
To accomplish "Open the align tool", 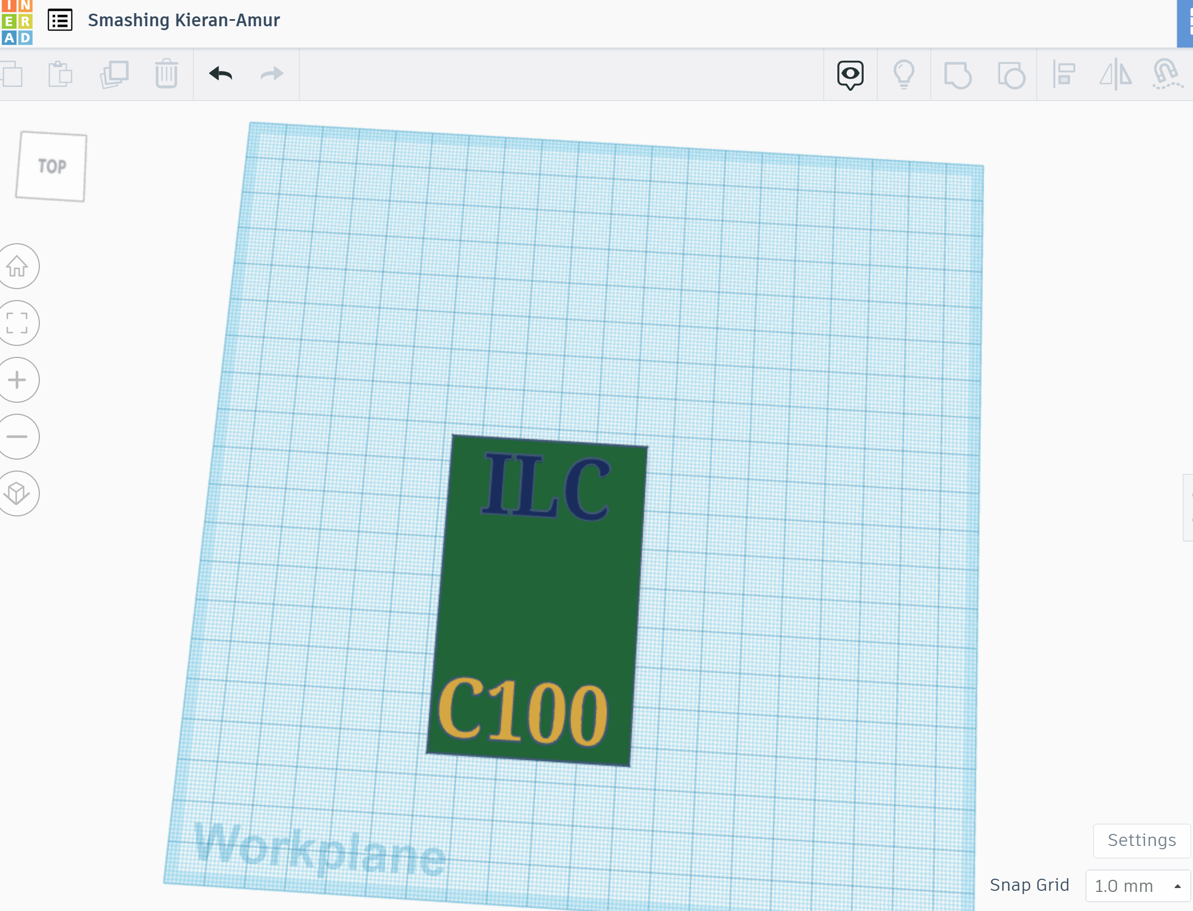I will pyautogui.click(x=1064, y=75).
